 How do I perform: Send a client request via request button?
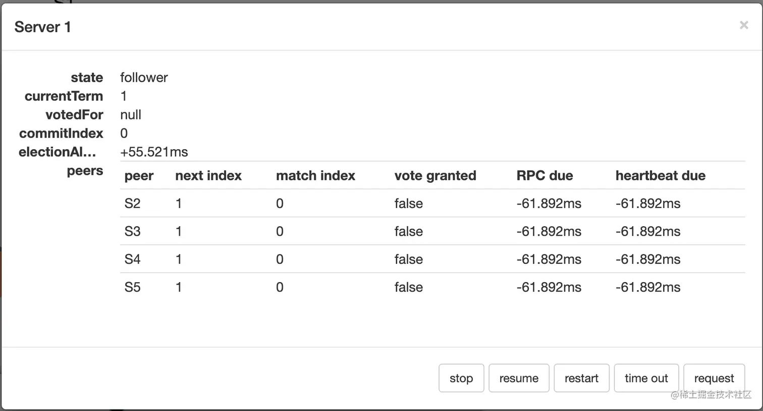(x=714, y=378)
